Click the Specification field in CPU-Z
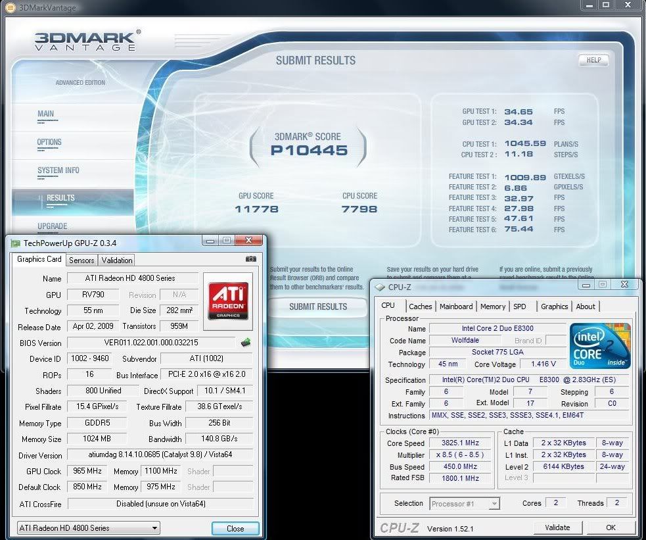The width and height of the screenshot is (646, 540). point(530,380)
